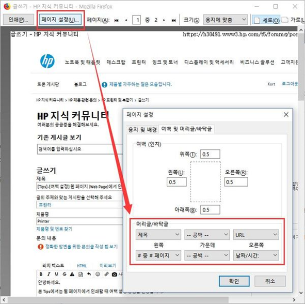
Task: Open the URL header right dropdown
Action: coord(256,235)
